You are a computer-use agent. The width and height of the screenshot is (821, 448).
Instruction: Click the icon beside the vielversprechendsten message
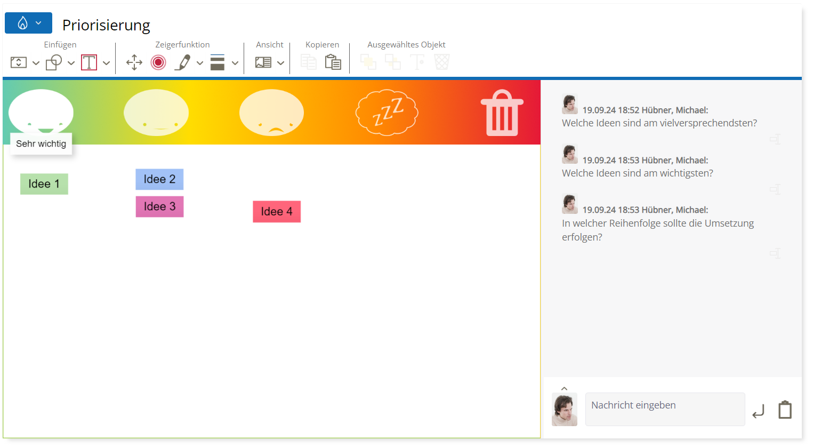coord(775,139)
